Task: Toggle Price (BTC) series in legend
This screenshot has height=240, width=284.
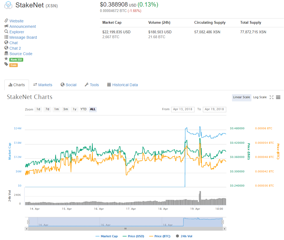Action: point(160,236)
